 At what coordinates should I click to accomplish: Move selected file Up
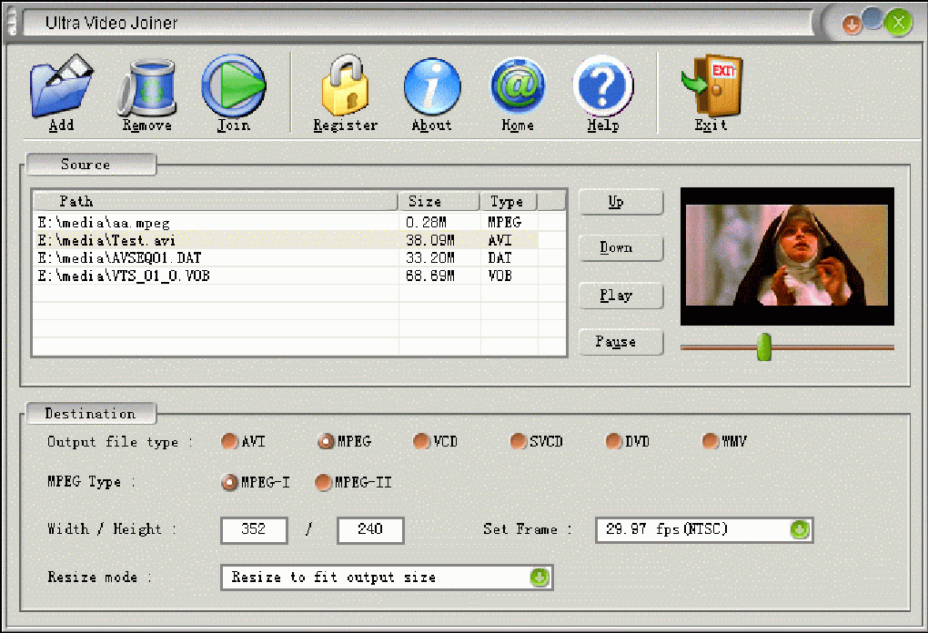(x=620, y=202)
